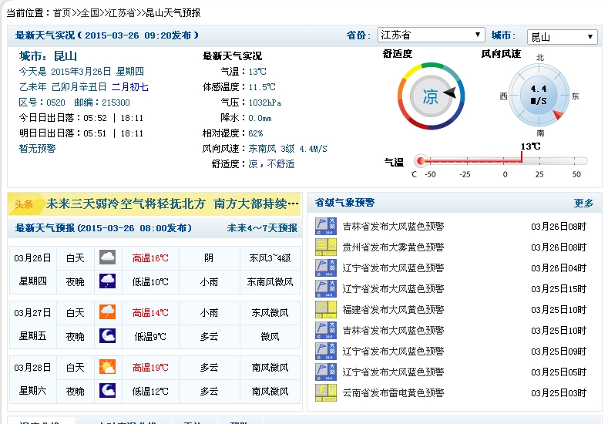Click the red wind direction arrow on compass
This screenshot has width=608, height=424.
point(559,115)
